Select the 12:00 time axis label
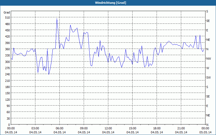216x135 pixels. tap(108, 129)
